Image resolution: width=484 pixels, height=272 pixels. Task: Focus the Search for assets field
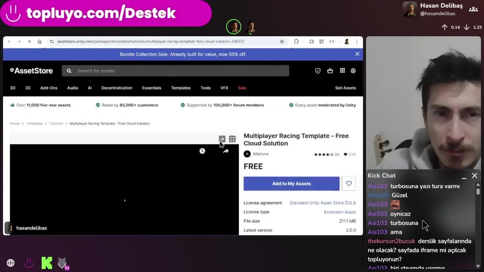pyautogui.click(x=175, y=71)
